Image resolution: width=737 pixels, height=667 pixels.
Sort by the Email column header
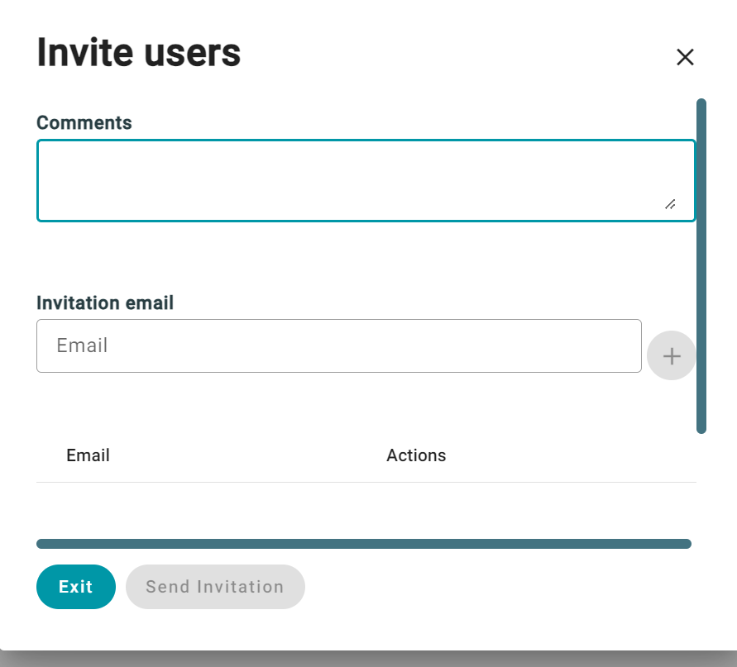coord(88,455)
